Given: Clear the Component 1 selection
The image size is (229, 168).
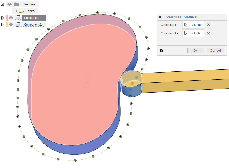Looking at the screenshot, I should click(x=209, y=25).
